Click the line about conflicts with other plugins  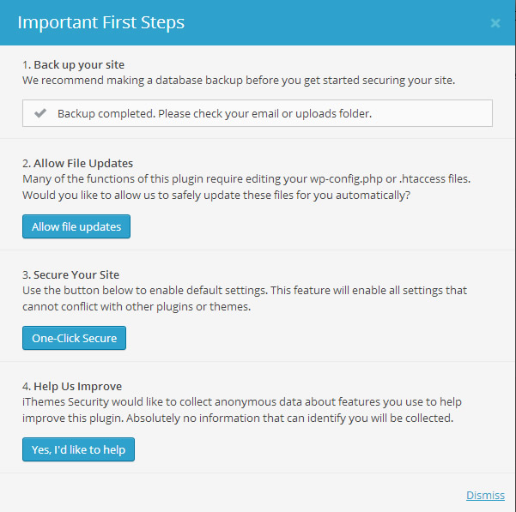136,306
